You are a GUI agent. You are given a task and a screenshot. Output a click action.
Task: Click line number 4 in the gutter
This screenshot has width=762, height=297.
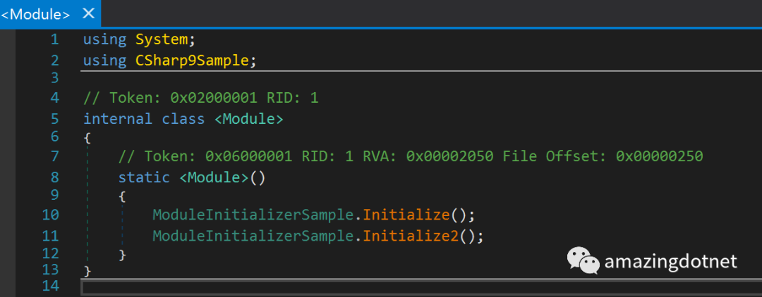pyautogui.click(x=54, y=99)
